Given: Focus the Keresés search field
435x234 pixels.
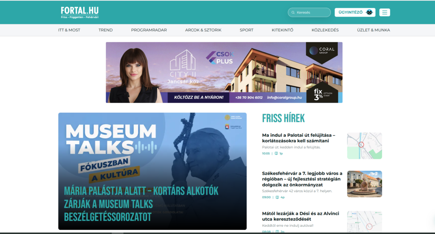Looking at the screenshot, I should (x=309, y=12).
